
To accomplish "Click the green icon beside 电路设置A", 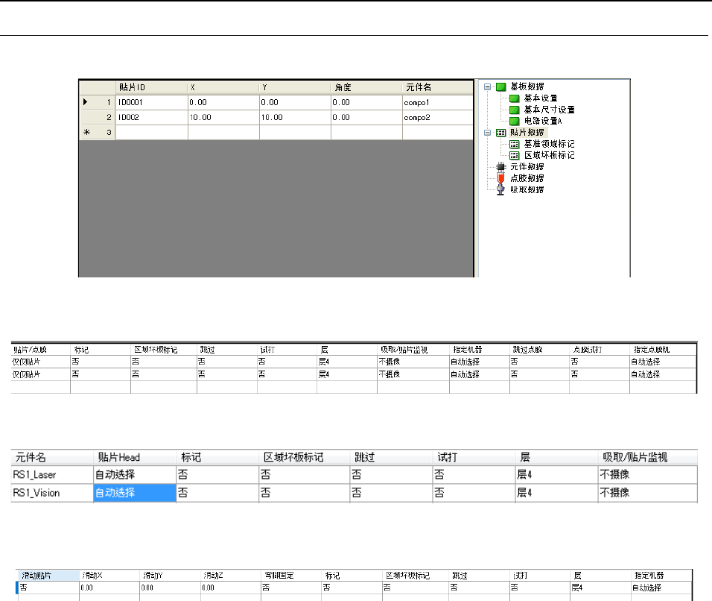I will pyautogui.click(x=515, y=121).
